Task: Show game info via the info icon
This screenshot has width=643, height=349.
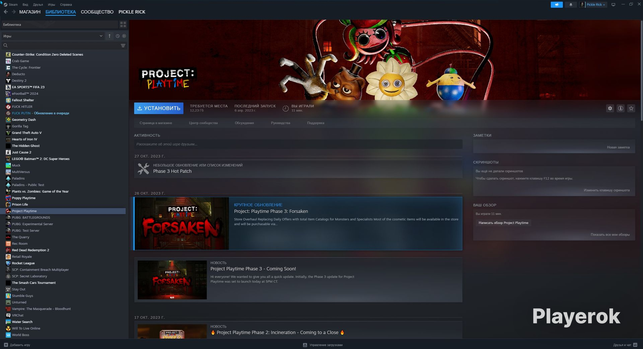Action: (x=621, y=108)
